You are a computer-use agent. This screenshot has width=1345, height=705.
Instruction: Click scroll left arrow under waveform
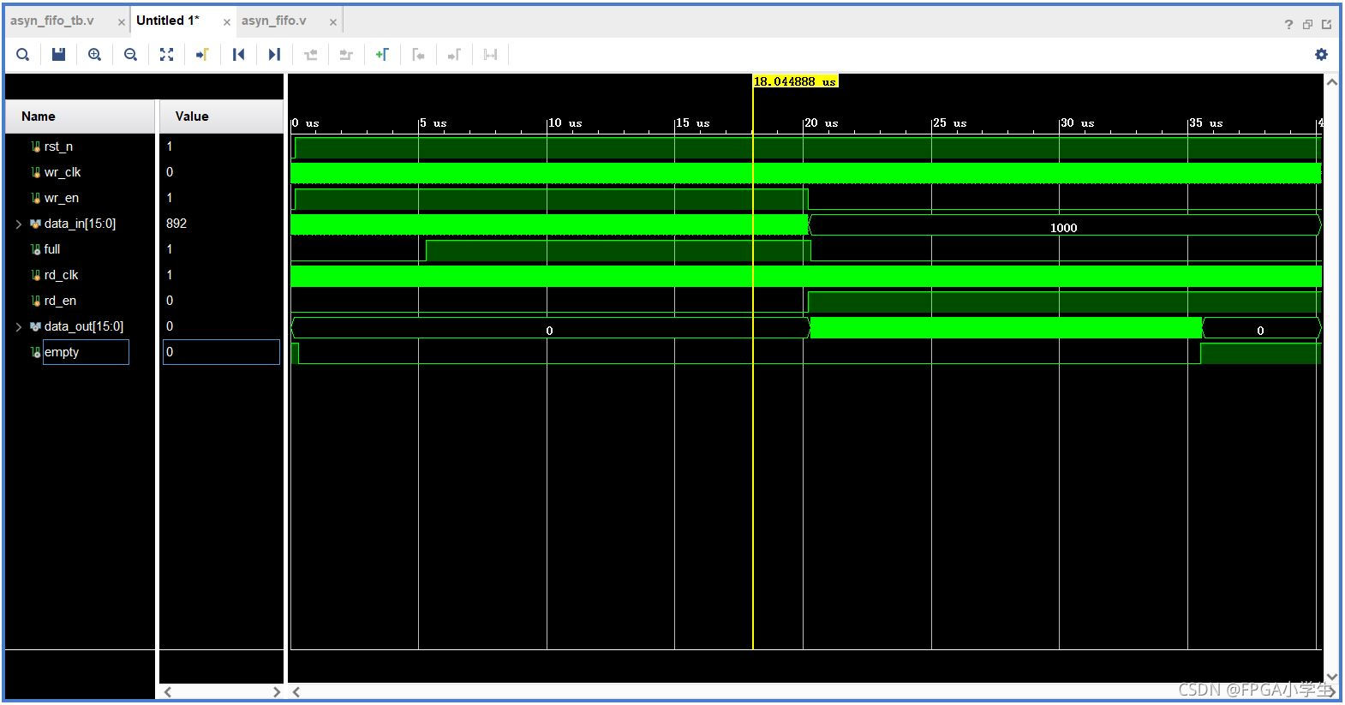[296, 692]
